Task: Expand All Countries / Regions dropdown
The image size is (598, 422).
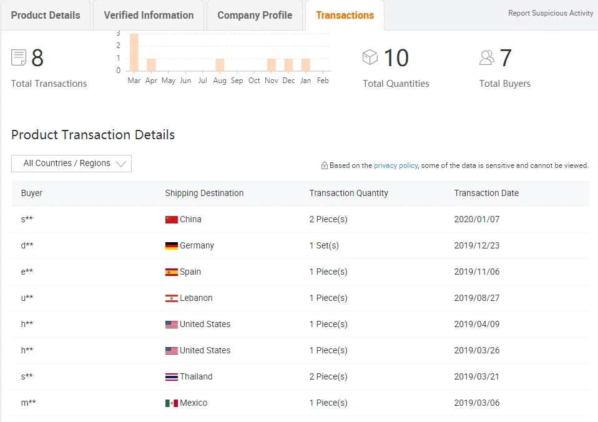Action: (71, 164)
